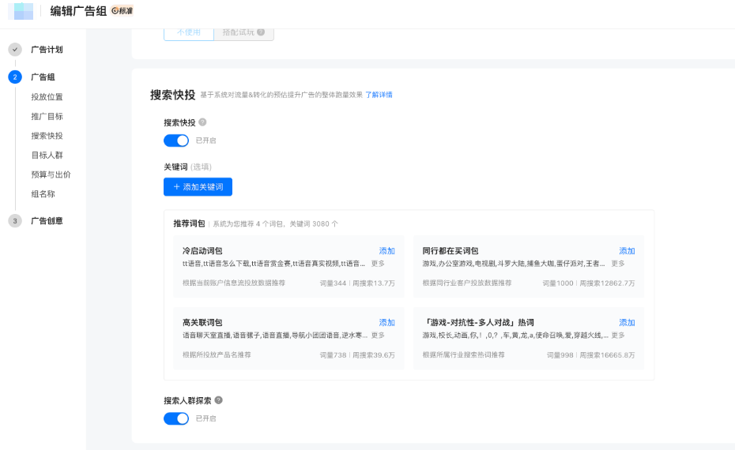The image size is (735, 450).
Task: Click the 周搜索12862.7万 value
Action: (607, 283)
